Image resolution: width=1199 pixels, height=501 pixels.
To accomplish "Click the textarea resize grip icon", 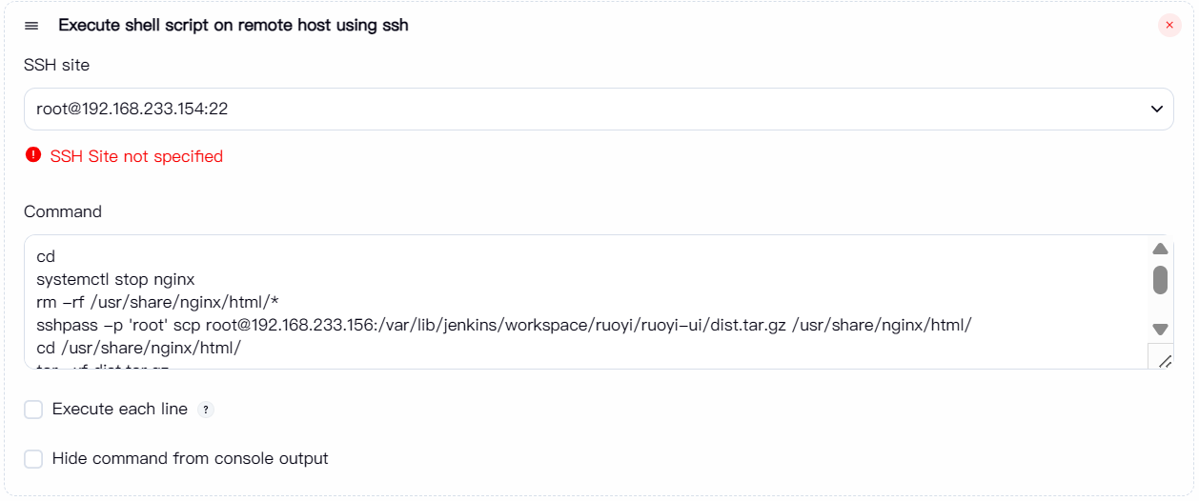I will point(1163,359).
